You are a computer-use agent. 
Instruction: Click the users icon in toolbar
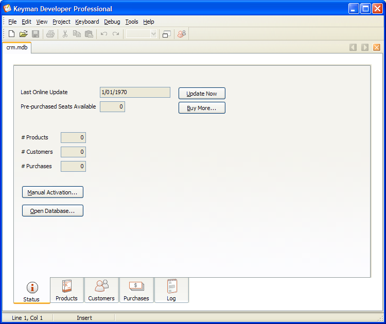tap(182, 34)
